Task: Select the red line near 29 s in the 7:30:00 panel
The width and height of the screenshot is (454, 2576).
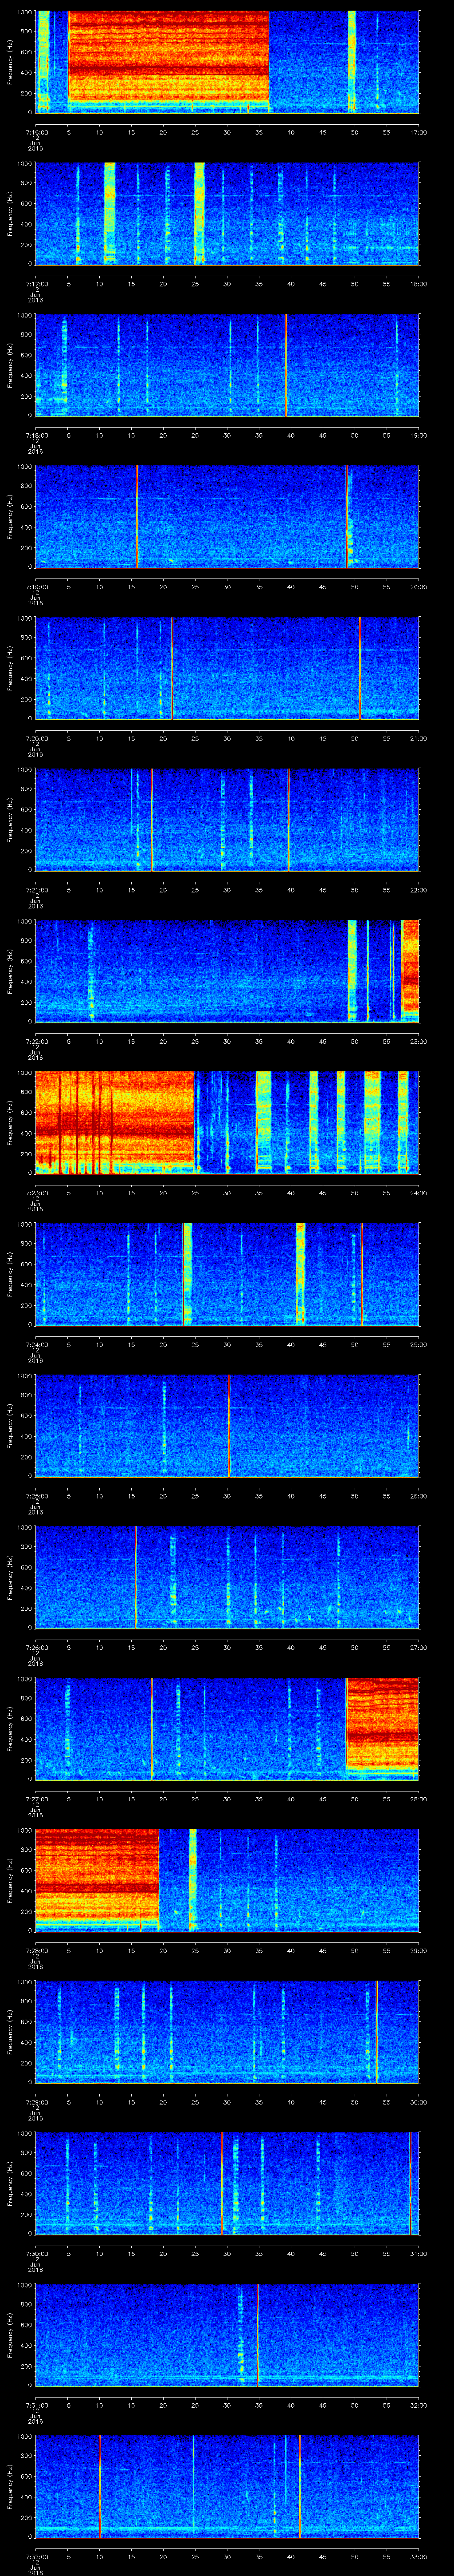Action: pos(222,2183)
